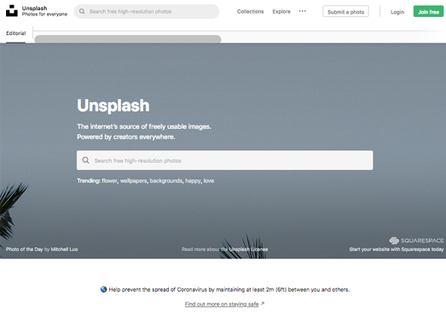Click trending term wallpapers
446x320 pixels.
pos(133,181)
